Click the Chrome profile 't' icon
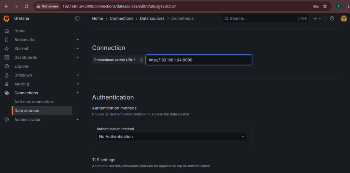 point(339,6)
